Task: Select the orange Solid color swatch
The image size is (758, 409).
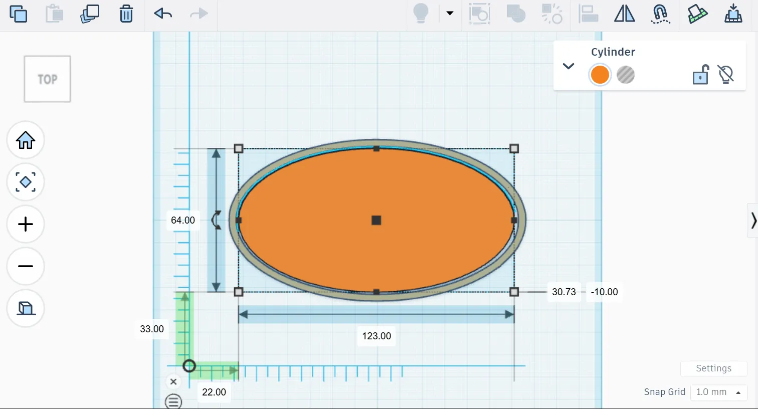Action: pos(600,75)
